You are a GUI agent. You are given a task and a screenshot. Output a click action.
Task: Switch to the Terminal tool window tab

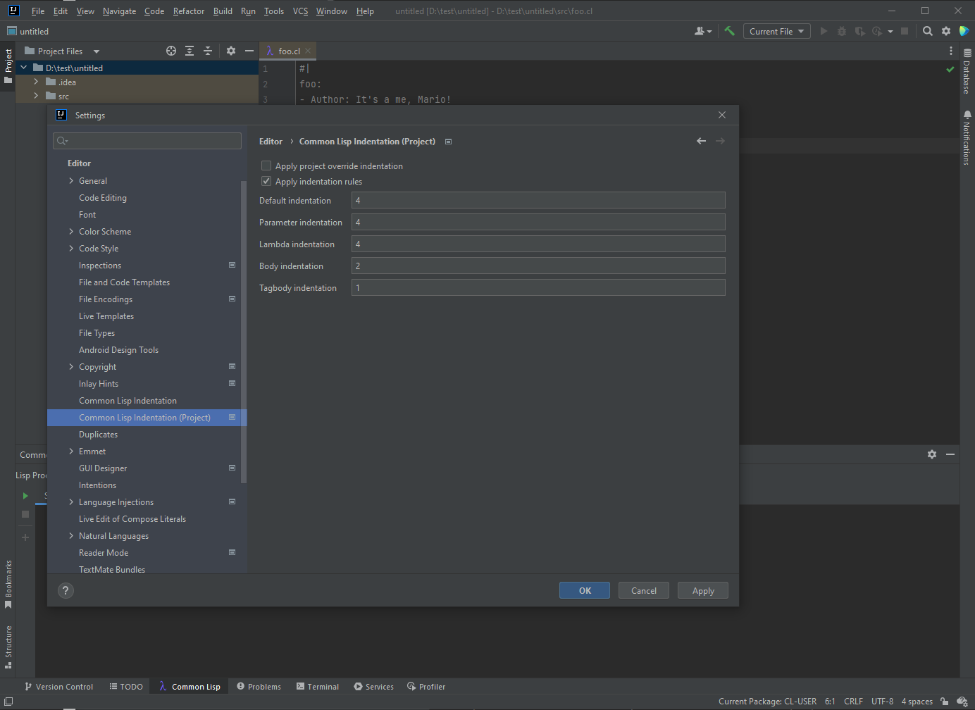point(318,687)
